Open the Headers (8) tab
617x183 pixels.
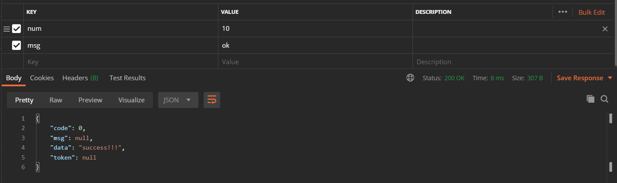tap(80, 78)
